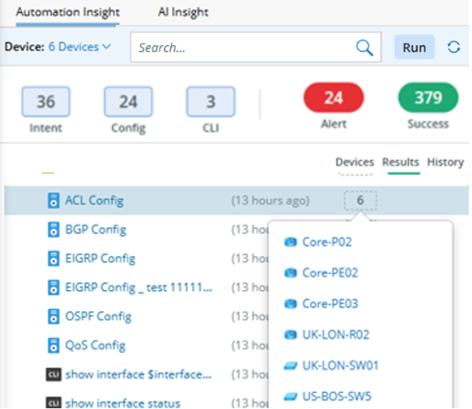Click the EIGRP Config _ test row icon
Image resolution: width=472 pixels, height=409 pixels.
[54, 287]
